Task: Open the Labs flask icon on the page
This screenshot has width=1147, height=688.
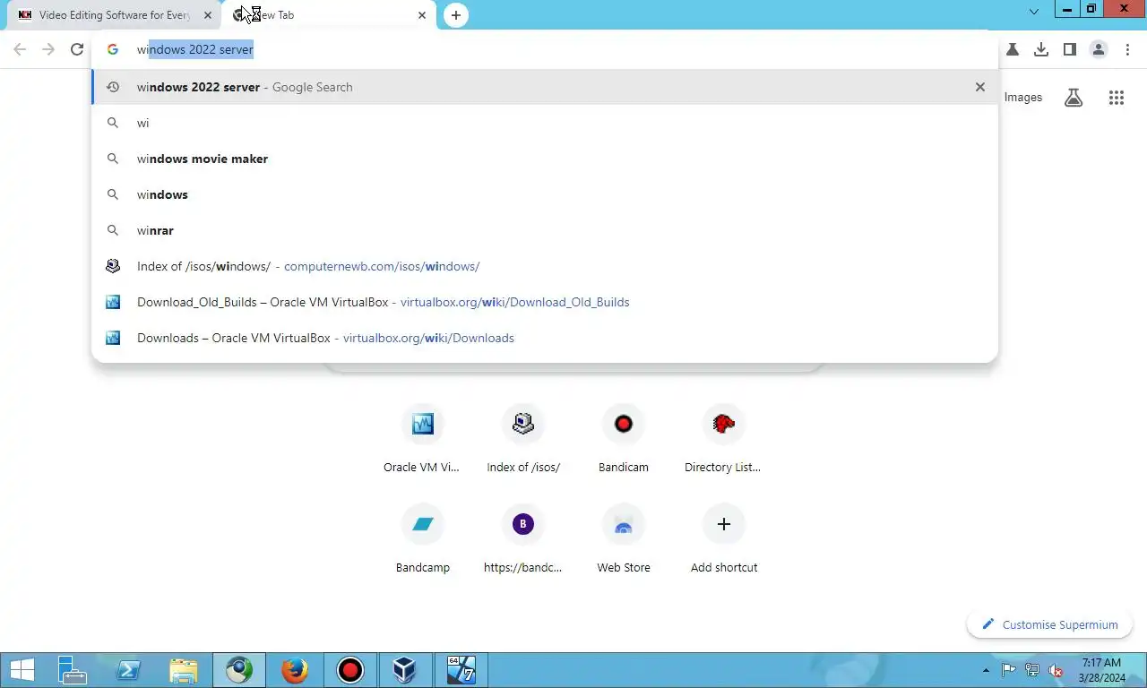Action: coord(1074,98)
